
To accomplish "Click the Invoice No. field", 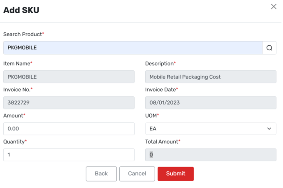I will click(x=69, y=103).
